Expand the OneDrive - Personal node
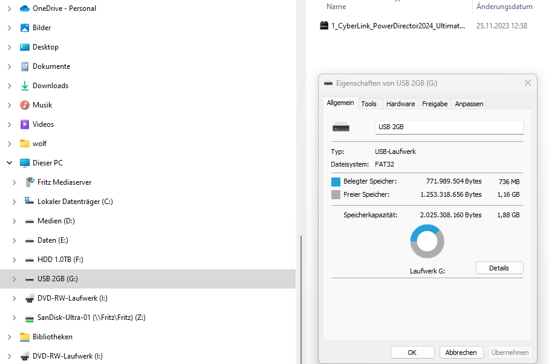549x364 pixels. [x=10, y=8]
